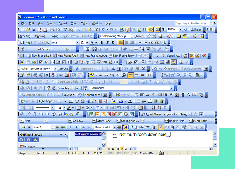Toggle Show/Hide paragraph marks
The image size is (235, 169).
click(164, 30)
